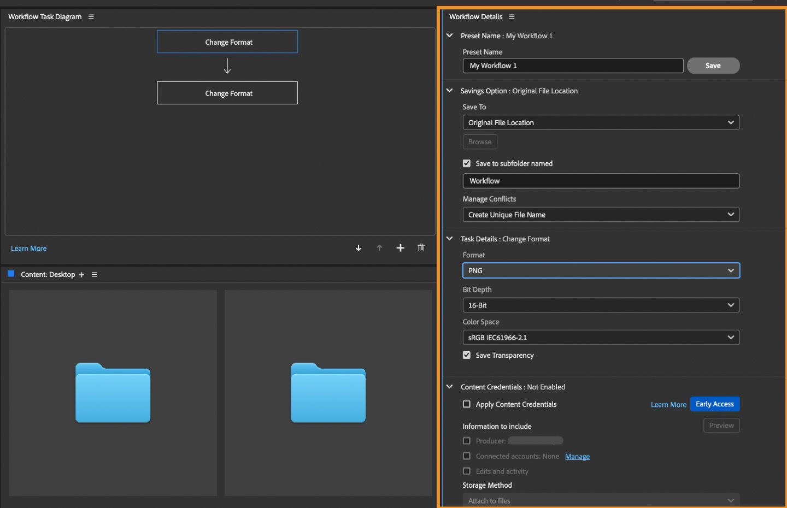Click the Save preset button
This screenshot has height=508, width=787.
coord(713,66)
